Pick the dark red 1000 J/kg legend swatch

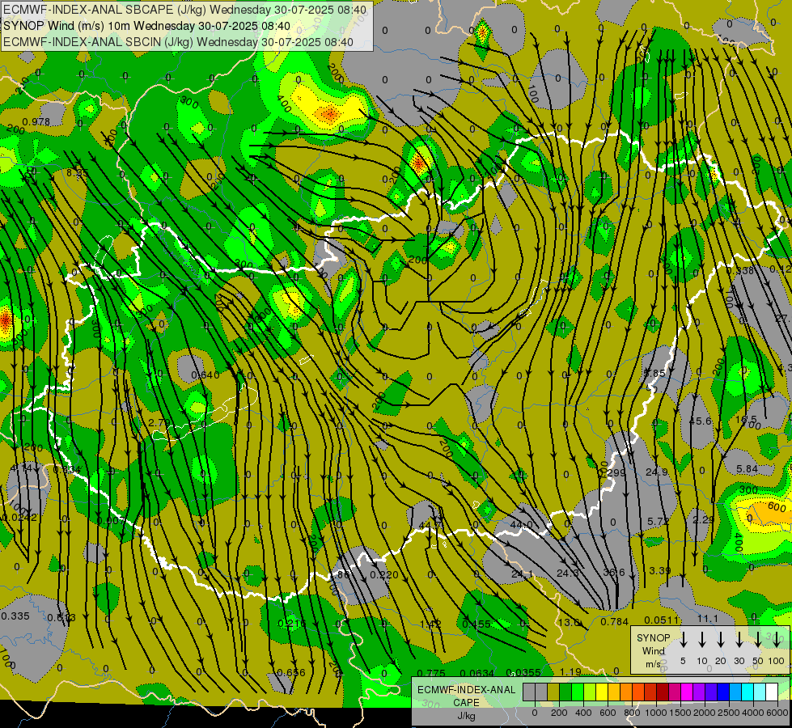pos(663,692)
